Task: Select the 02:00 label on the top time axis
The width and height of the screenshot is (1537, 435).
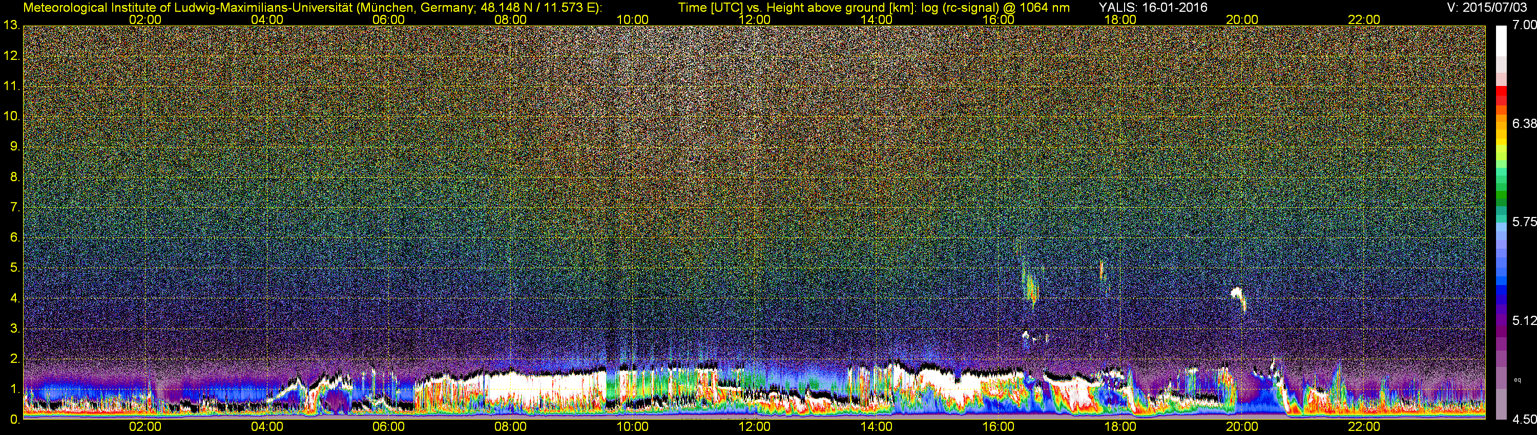Action: click(x=145, y=19)
